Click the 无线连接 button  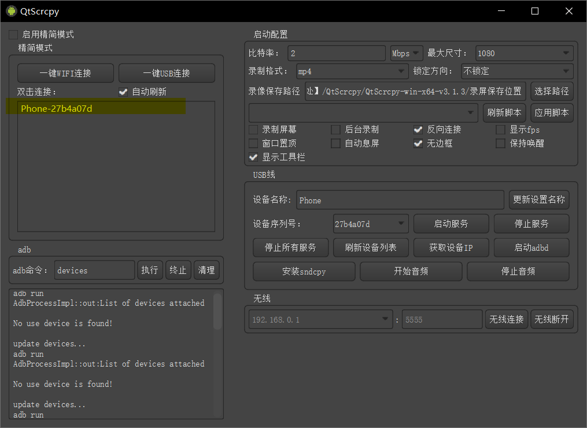[x=507, y=319]
